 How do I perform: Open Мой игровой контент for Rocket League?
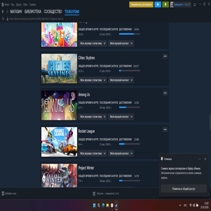click(121, 153)
